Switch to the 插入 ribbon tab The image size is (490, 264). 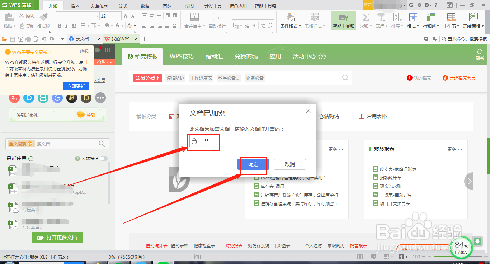pos(75,6)
